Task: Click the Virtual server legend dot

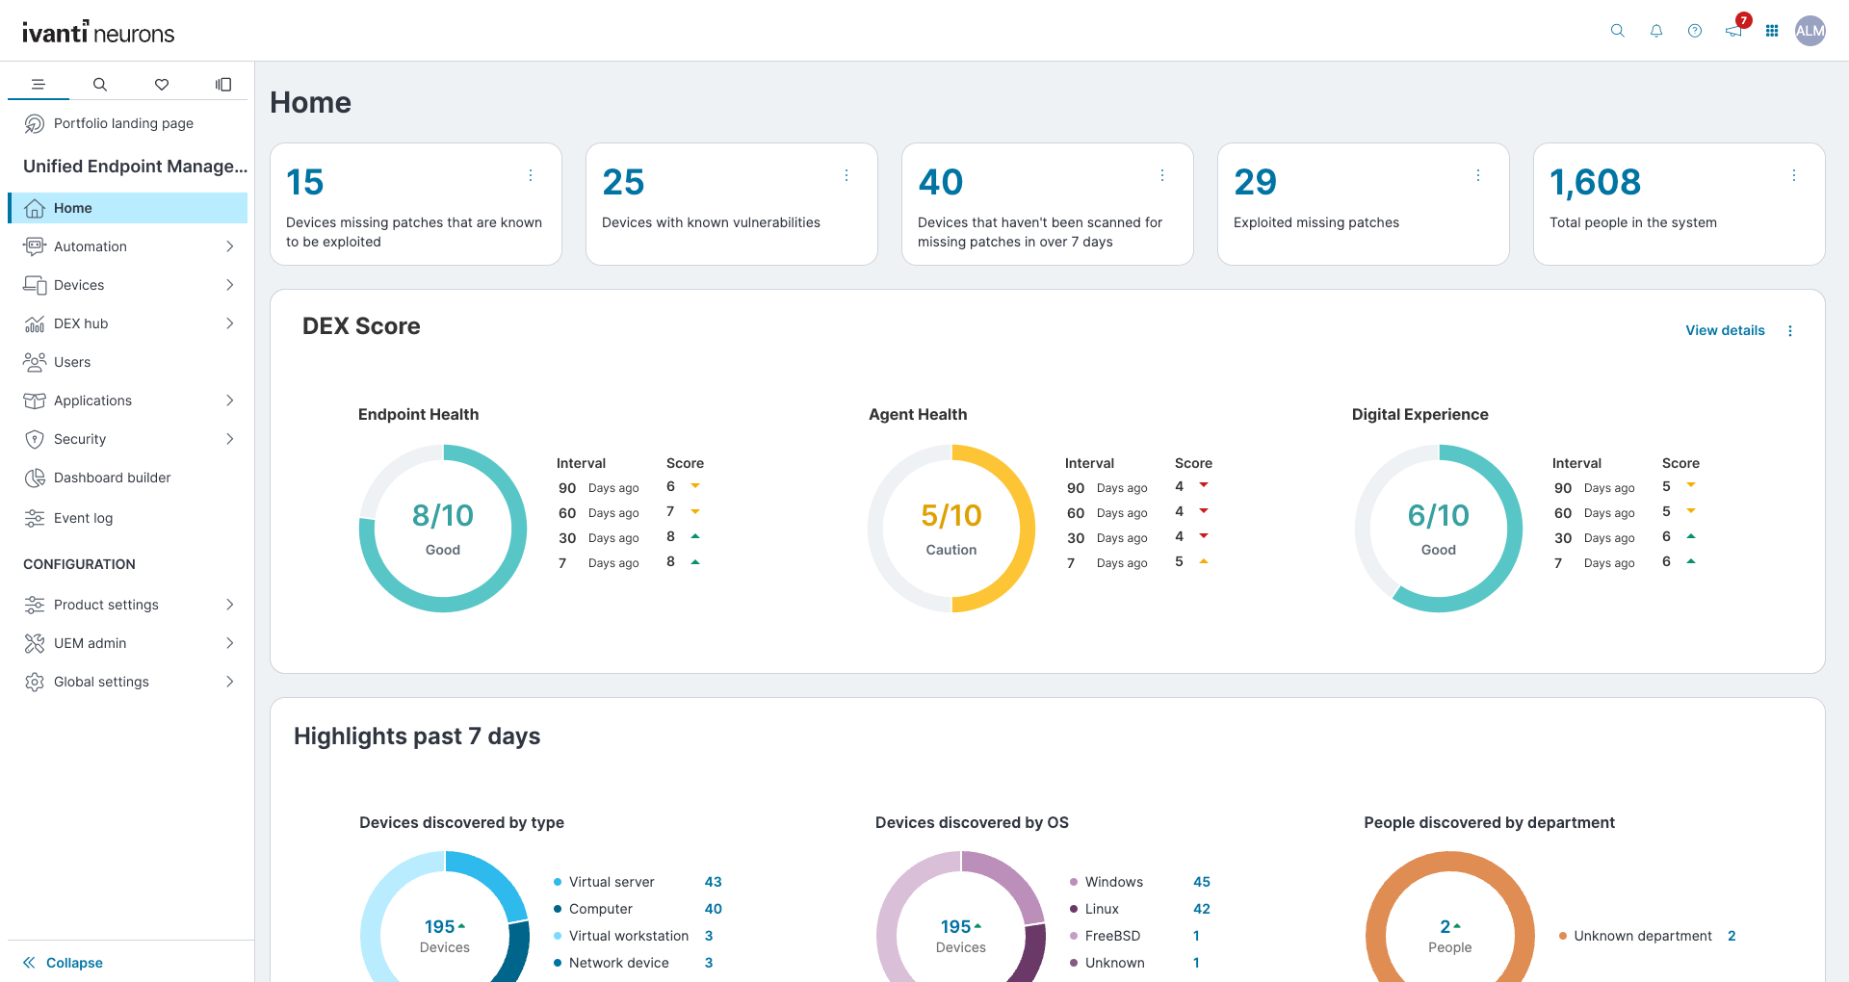Action: click(x=558, y=882)
